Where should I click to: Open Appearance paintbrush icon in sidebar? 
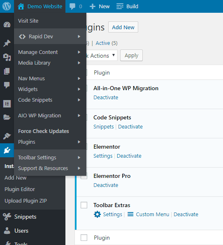point(7,136)
